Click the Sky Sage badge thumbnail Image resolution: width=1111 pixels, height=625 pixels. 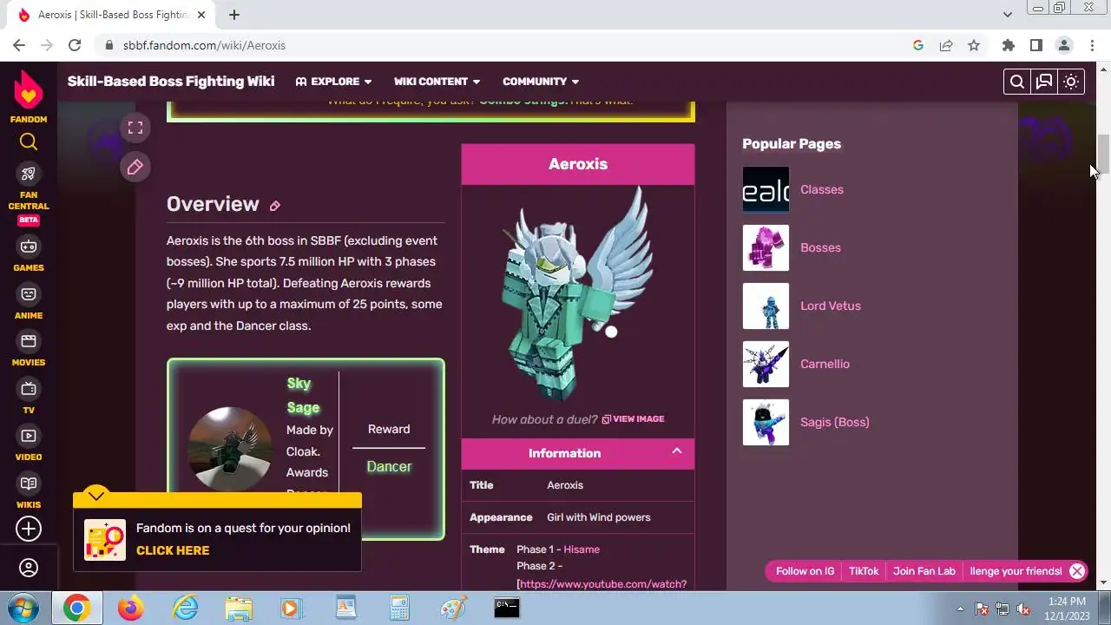pyautogui.click(x=230, y=449)
